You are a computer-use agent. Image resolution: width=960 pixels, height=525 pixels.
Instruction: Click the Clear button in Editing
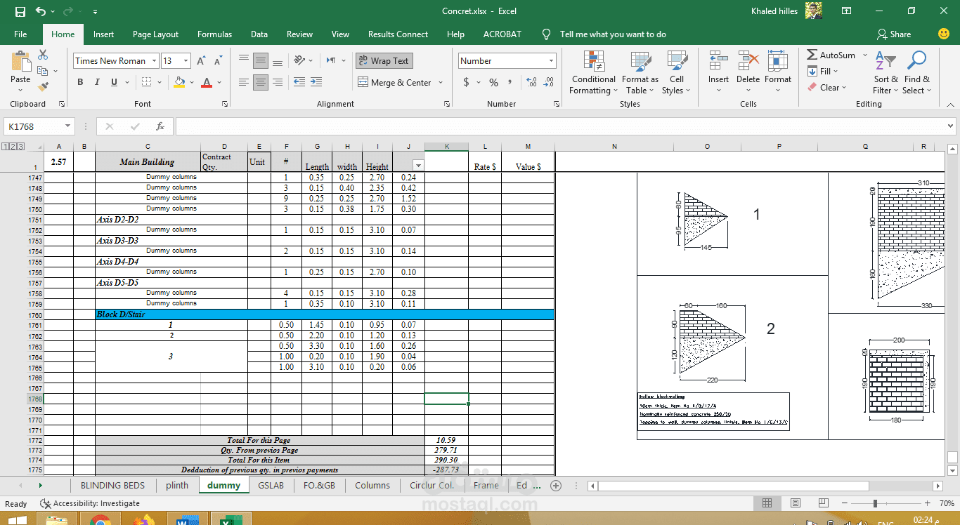pyautogui.click(x=826, y=88)
